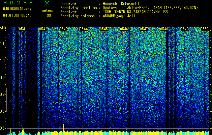Viewport: 212px width, 135px height.
Task: Click the 0541 time marker
Action: (x=23, y=29)
